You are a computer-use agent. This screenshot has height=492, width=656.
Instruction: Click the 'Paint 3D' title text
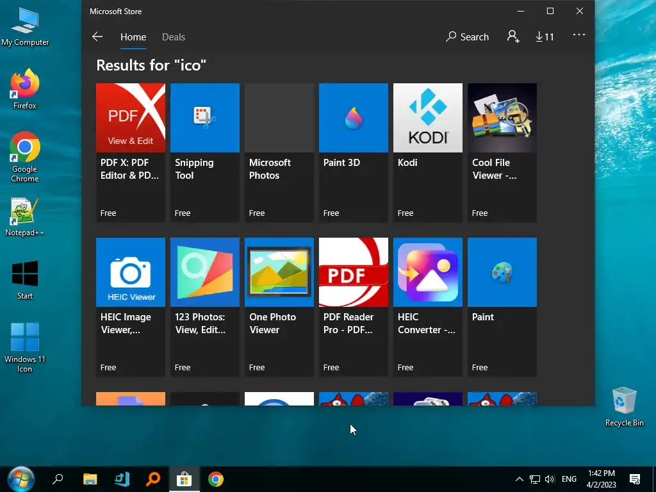341,163
